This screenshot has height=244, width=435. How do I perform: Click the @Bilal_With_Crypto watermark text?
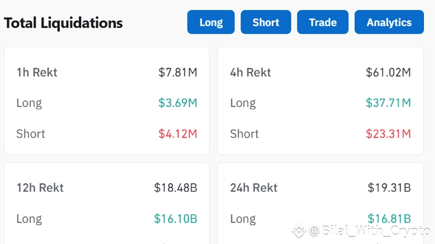click(x=369, y=230)
